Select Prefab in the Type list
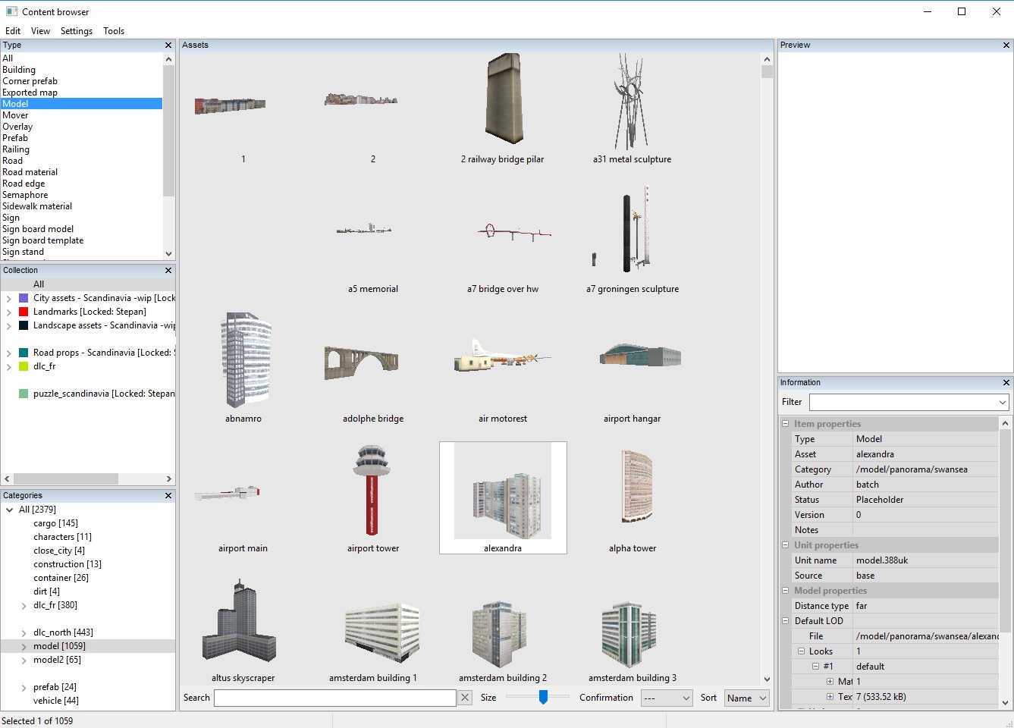Viewport: 1014px width, 728px height. [x=15, y=138]
